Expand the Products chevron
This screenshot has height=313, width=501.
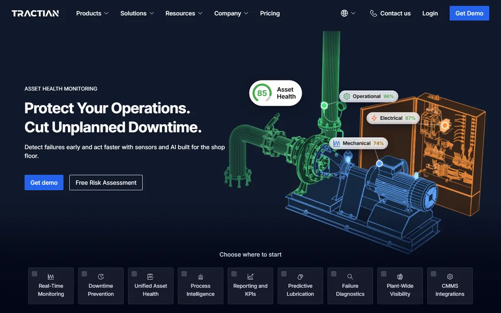click(x=107, y=13)
